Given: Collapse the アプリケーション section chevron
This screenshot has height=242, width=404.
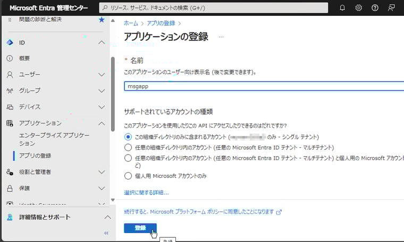Looking at the screenshot, I should [102, 123].
